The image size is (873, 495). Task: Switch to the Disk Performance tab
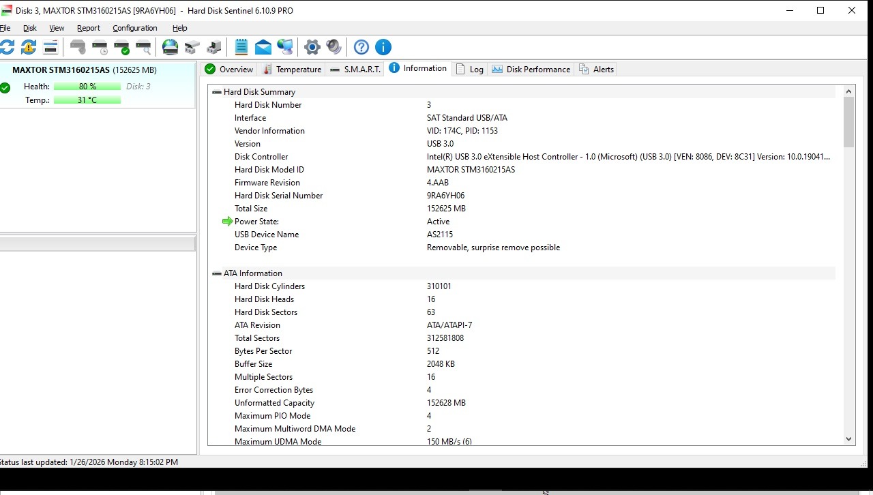pos(531,70)
